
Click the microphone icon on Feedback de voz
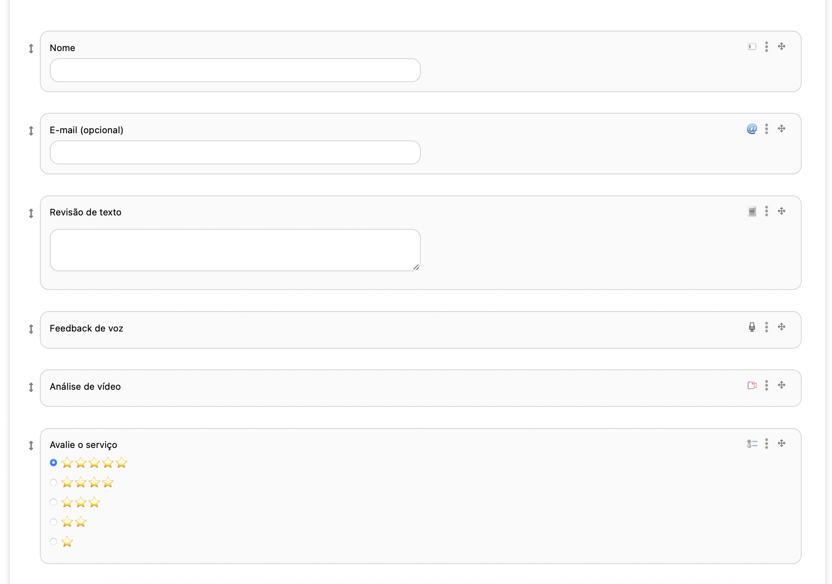pyautogui.click(x=752, y=327)
